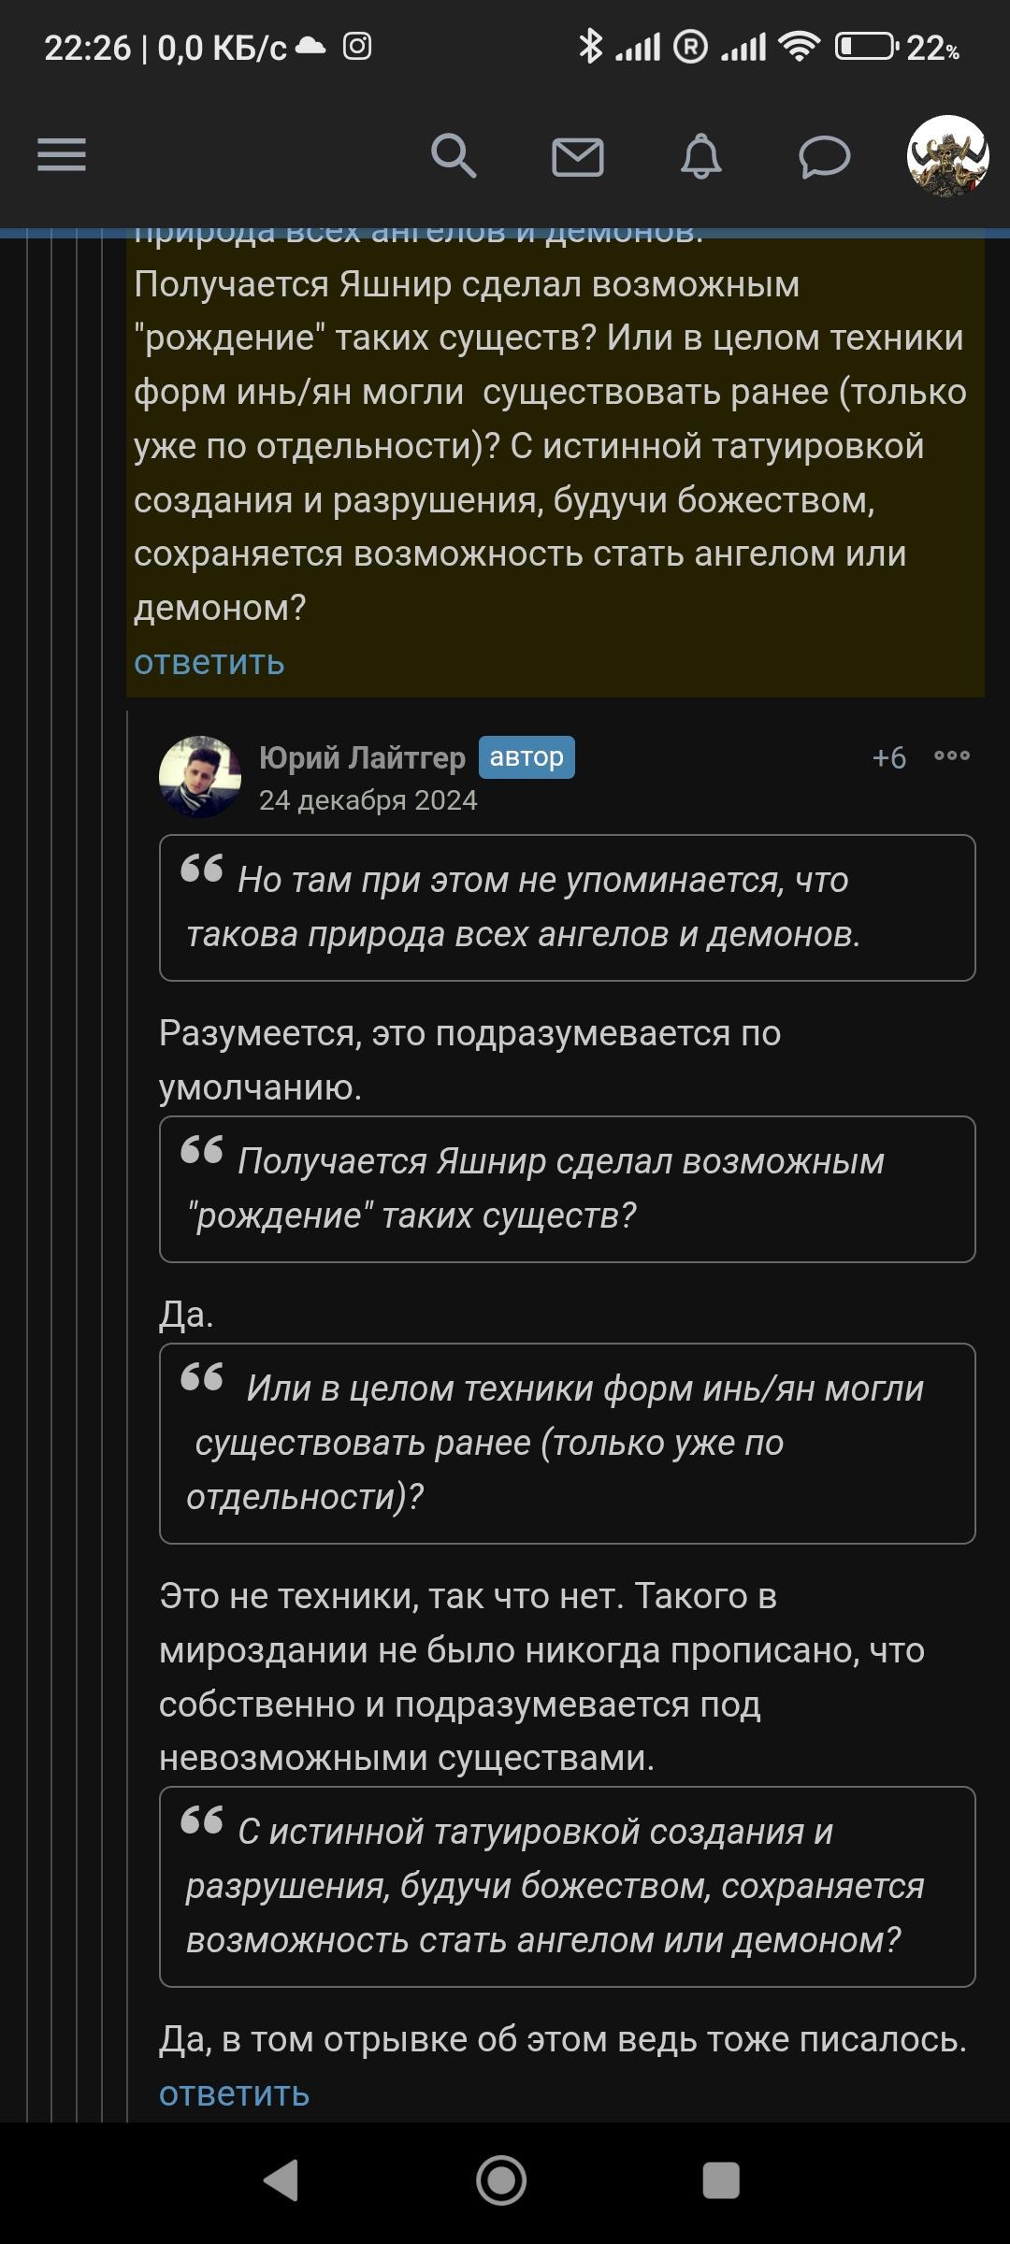This screenshot has width=1010, height=2244.
Task: Open the hamburger navigation menu
Action: point(62,155)
